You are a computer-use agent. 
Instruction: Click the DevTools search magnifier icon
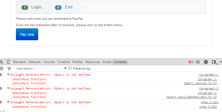click(x=2, y=62)
